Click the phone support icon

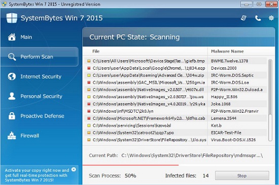click(x=258, y=18)
